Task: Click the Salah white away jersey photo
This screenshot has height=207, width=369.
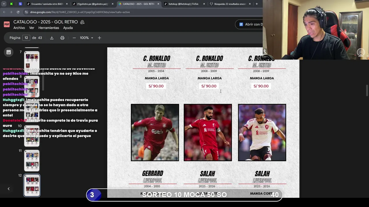Action: click(x=262, y=133)
